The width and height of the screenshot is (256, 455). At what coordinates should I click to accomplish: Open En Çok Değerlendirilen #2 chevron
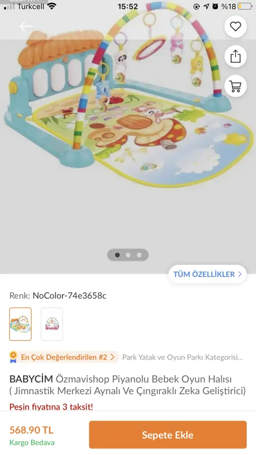[x=112, y=357]
